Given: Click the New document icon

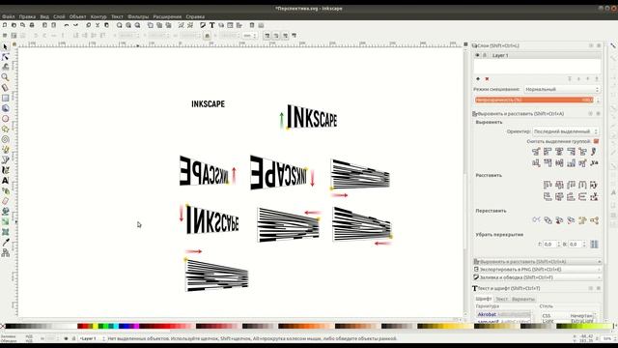Looking at the screenshot, I should (x=5, y=25).
